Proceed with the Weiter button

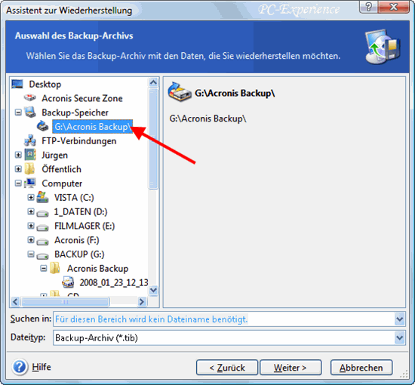(x=290, y=368)
